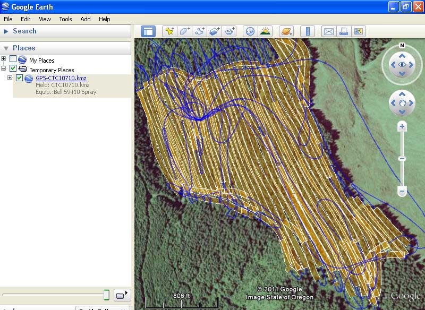Open the View menu
The height and width of the screenshot is (310, 425).
point(45,19)
